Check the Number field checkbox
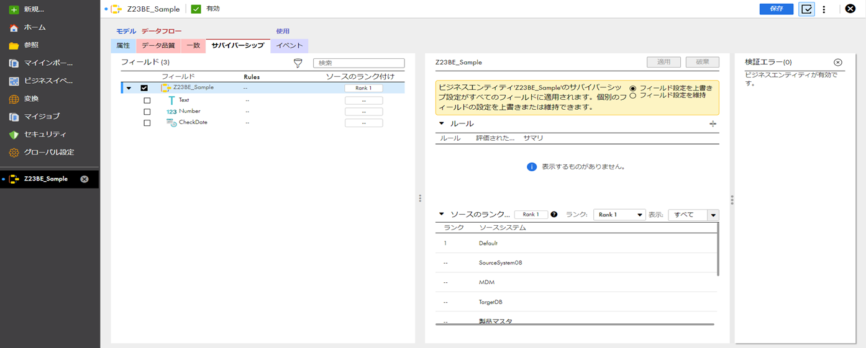The image size is (866, 348). [x=147, y=112]
